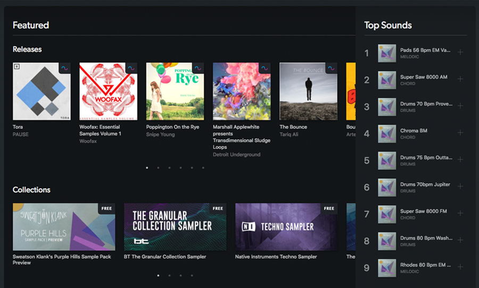Open Poppington On the Rye title link

pyautogui.click(x=172, y=127)
